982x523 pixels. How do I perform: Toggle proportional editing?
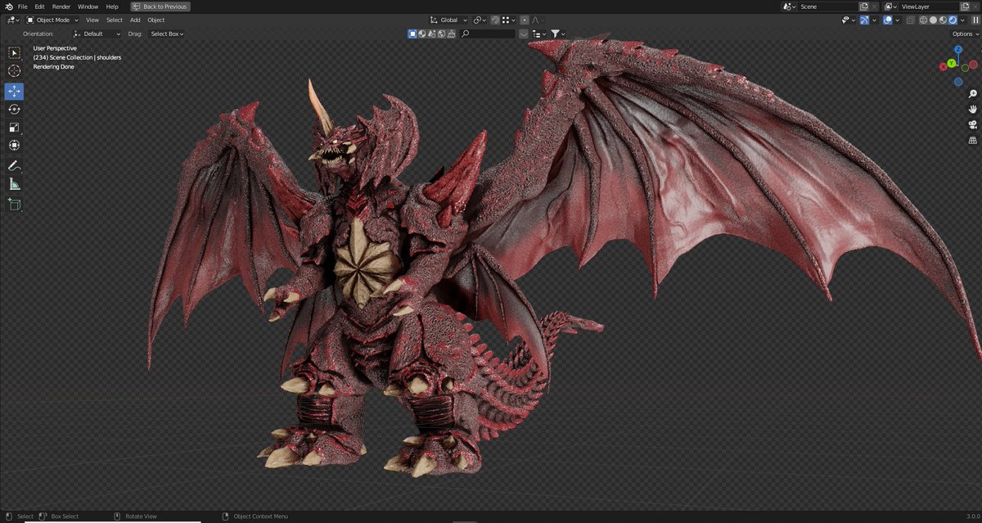coord(525,20)
